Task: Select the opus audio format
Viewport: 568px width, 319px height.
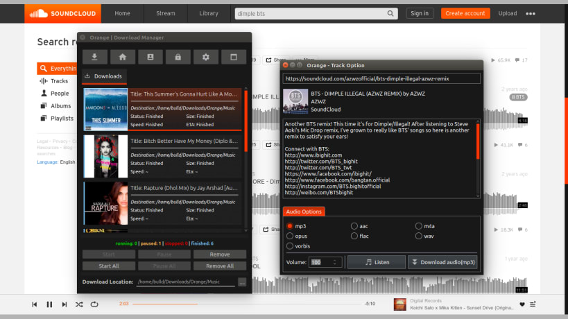Action: coord(290,236)
